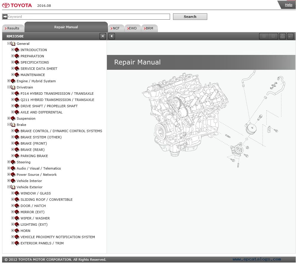Click the book icon beside BRAKE CONTROL
Image resolution: width=296 pixels, height=264 pixels.
click(x=17, y=131)
